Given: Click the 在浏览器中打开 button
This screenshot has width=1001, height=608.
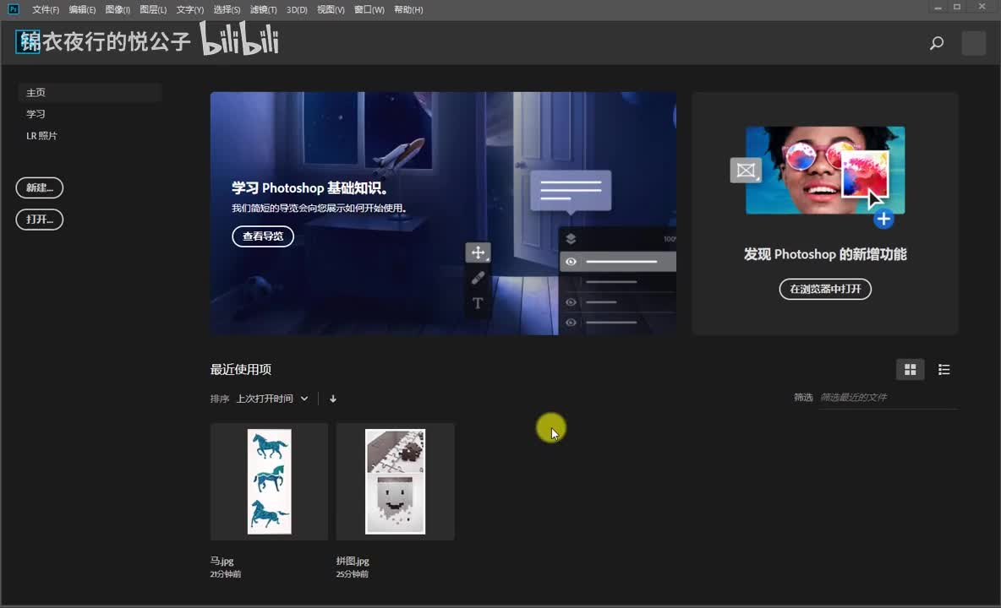Looking at the screenshot, I should coord(825,289).
